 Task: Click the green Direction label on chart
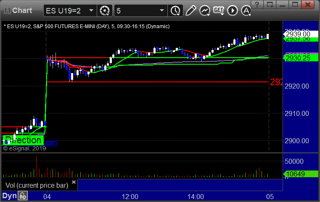[23, 140]
